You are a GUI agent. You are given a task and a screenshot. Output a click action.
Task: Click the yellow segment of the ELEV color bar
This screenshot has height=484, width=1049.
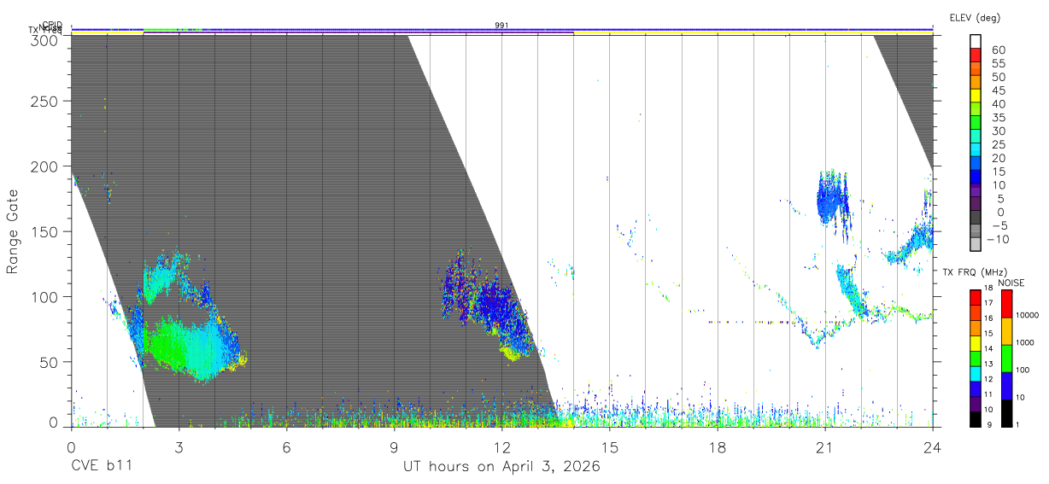(975, 96)
